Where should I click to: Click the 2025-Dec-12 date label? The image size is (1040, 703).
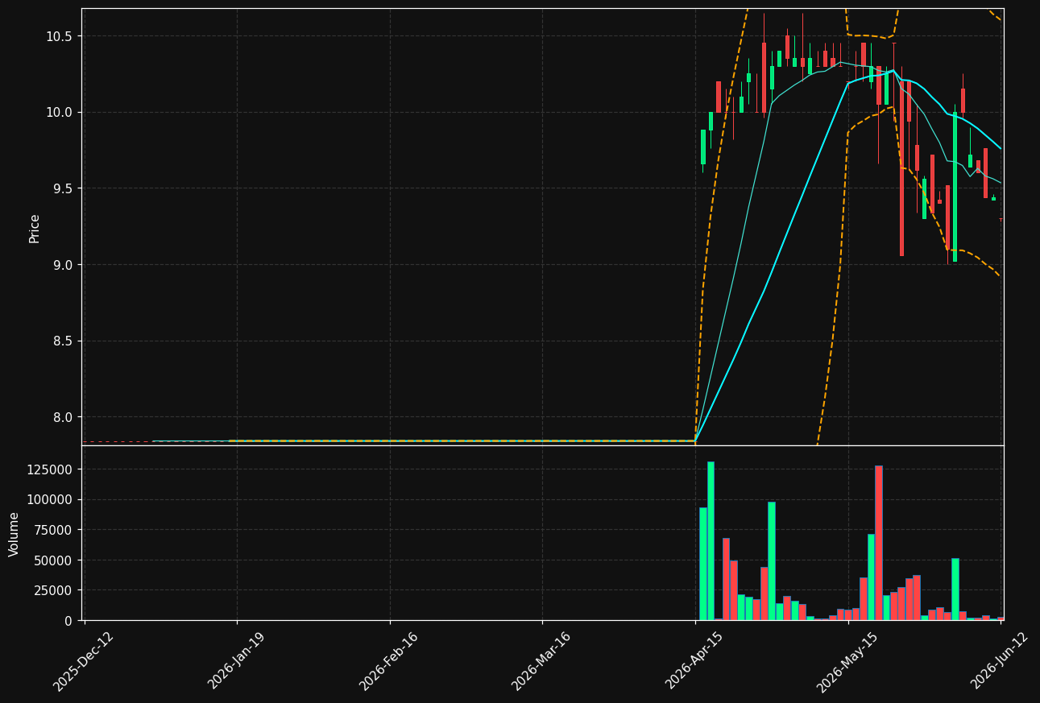[x=83, y=661]
